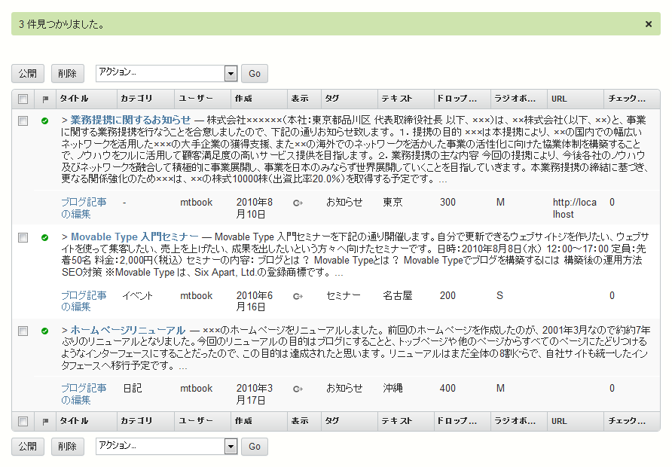Click the mtbook user in 2010年6月16日 row
The width and height of the screenshot is (672, 467).
(x=197, y=295)
